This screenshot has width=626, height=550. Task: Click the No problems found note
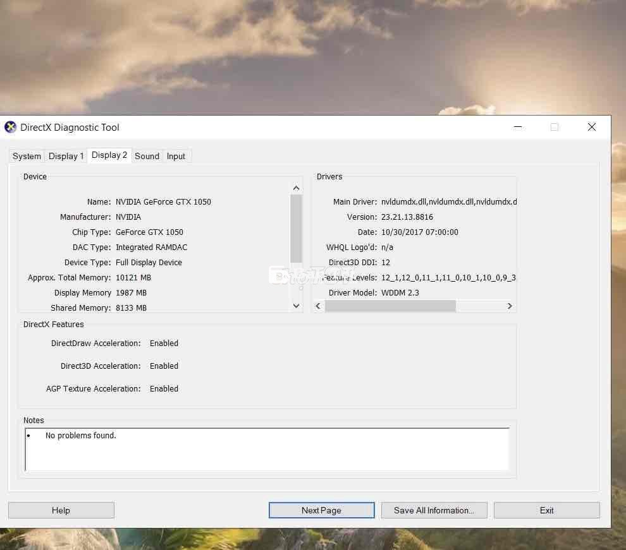81,436
